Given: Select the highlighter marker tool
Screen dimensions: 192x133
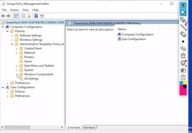Looking at the screenshot, I should pos(183,20).
